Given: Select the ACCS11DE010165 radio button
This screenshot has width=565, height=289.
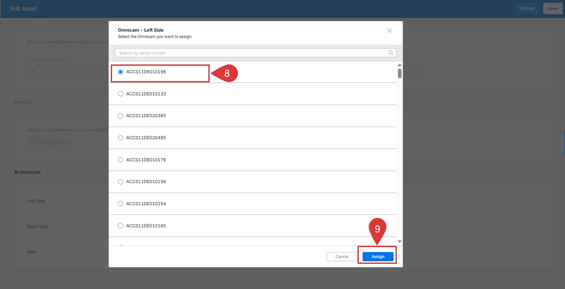Looking at the screenshot, I should click(x=121, y=226).
